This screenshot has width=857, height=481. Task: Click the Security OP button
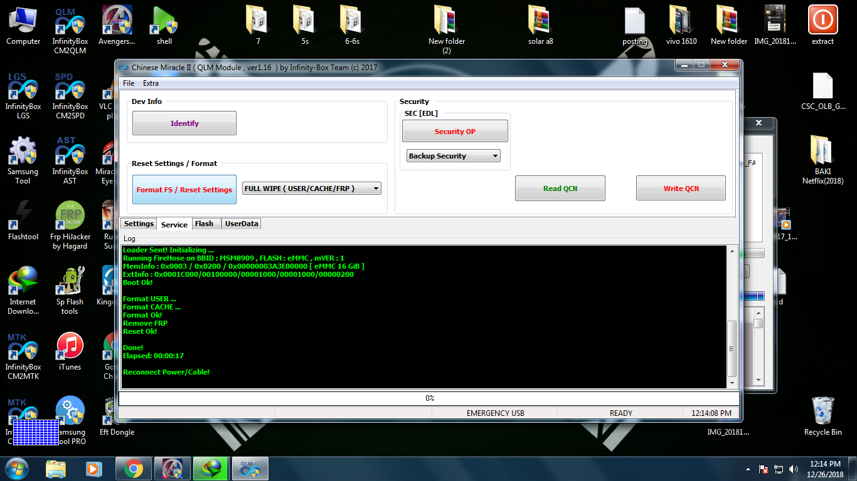pyautogui.click(x=455, y=132)
